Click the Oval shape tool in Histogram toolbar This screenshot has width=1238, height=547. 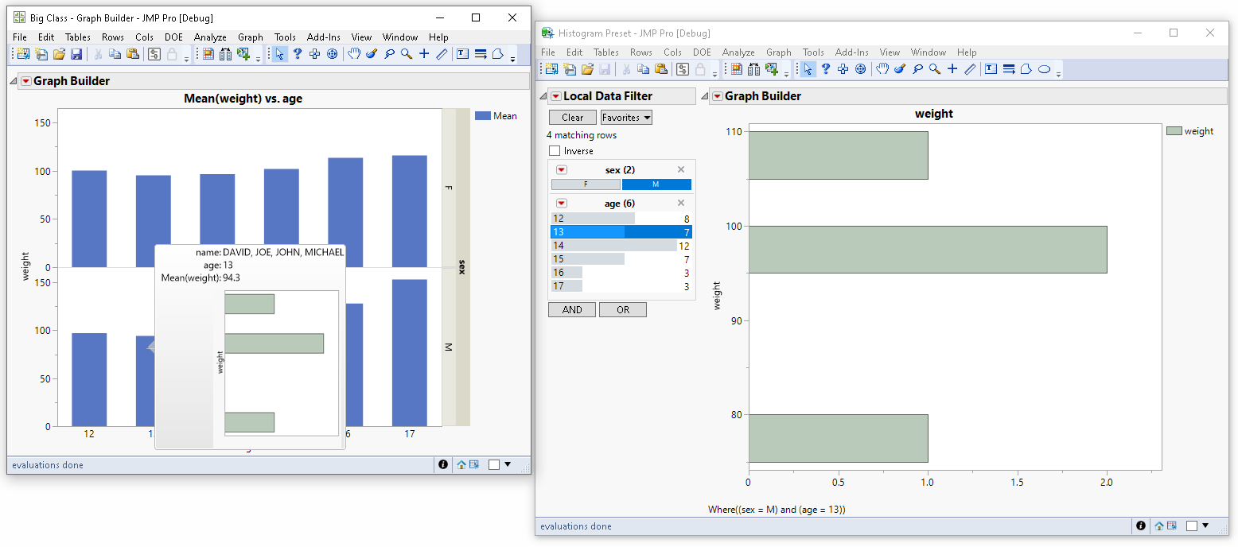(1045, 69)
